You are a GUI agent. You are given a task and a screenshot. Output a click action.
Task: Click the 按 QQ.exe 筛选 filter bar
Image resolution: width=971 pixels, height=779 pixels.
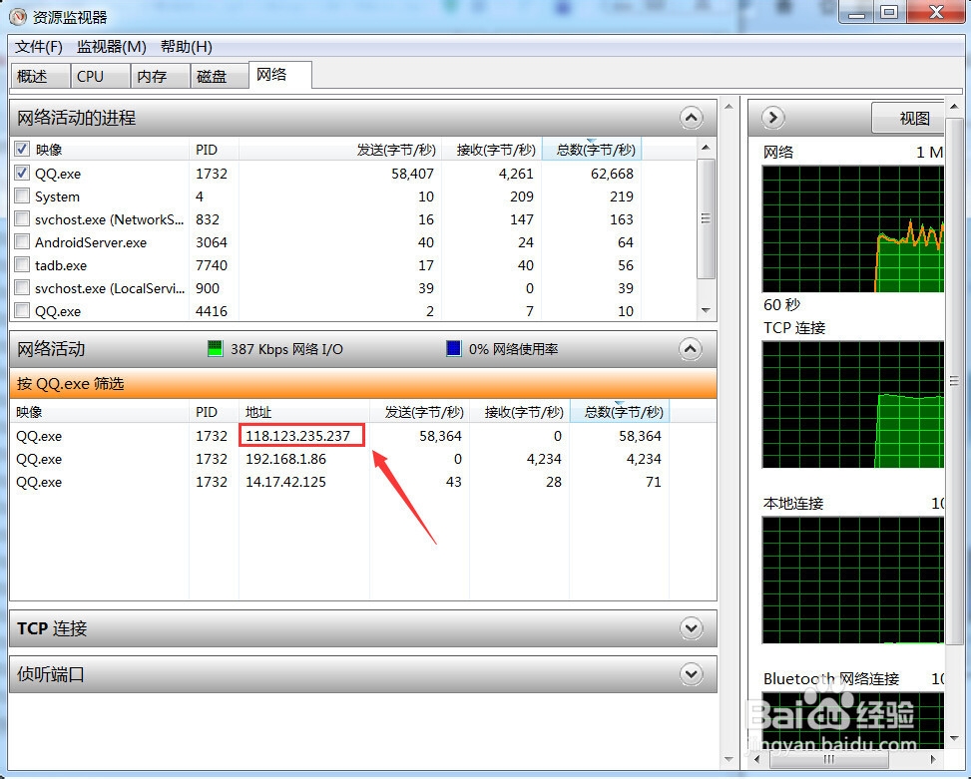tap(363, 384)
